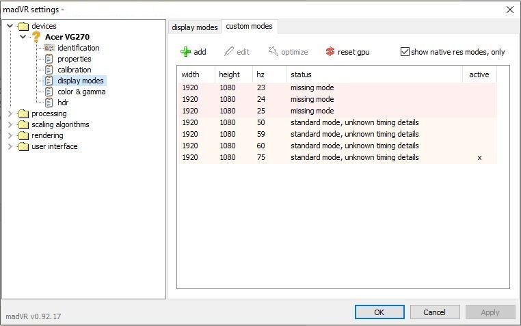Click the hdr page icon
The width and height of the screenshot is (521, 326).
coord(49,103)
